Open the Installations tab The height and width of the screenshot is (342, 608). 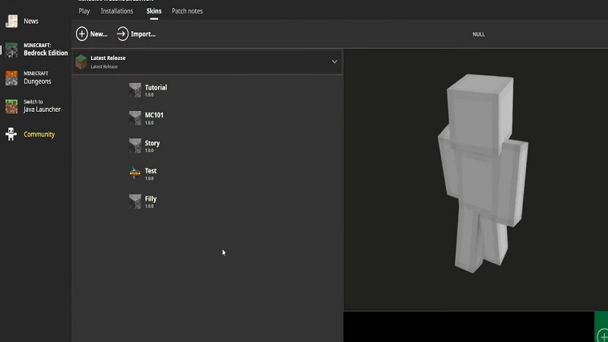coord(117,11)
